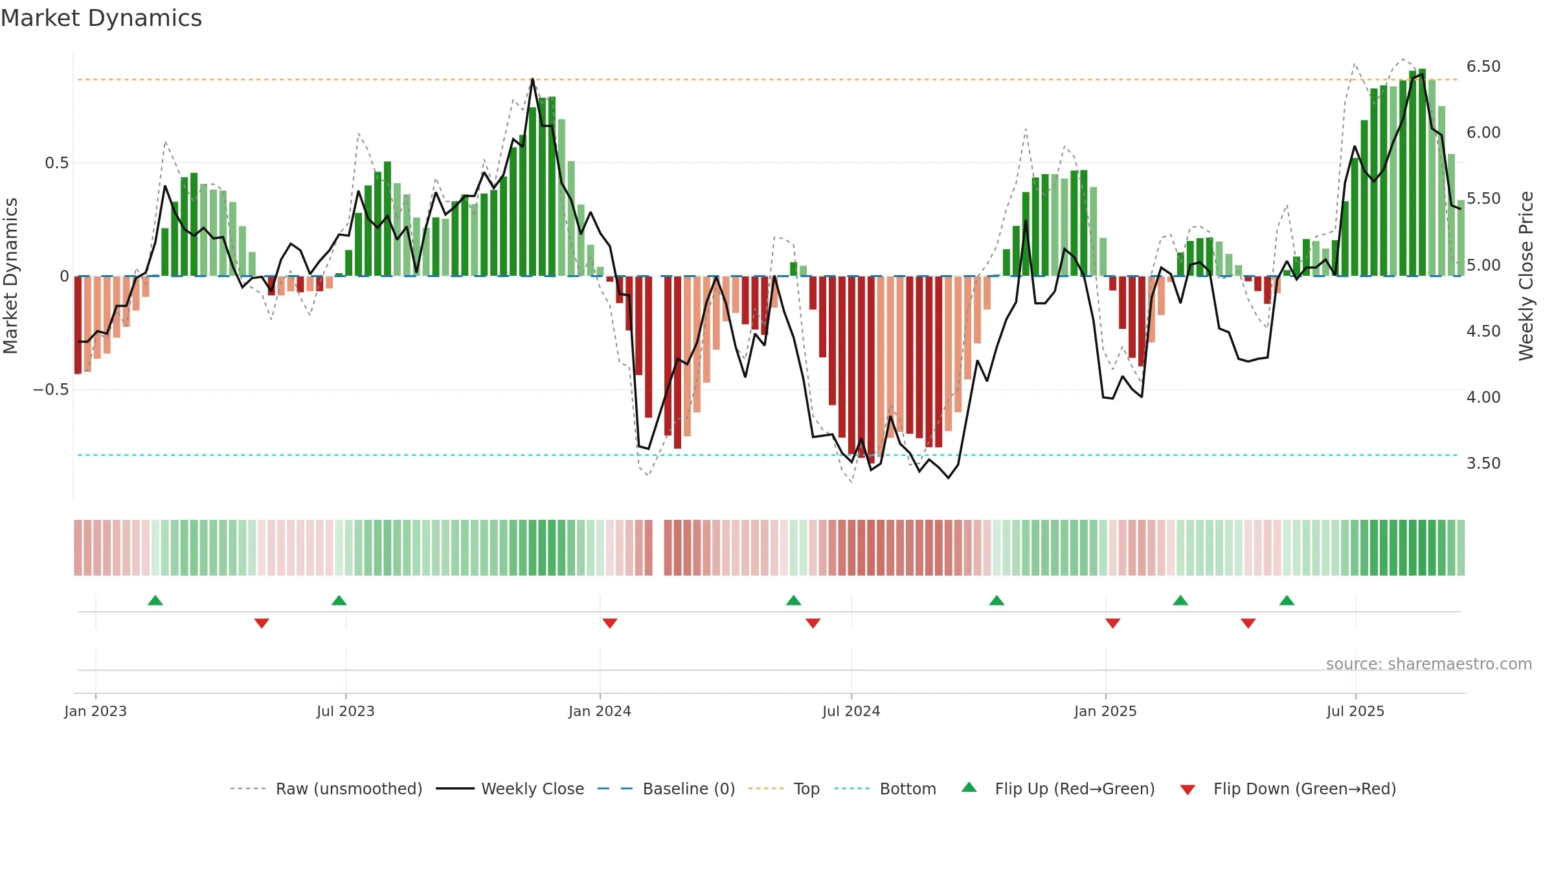The width and height of the screenshot is (1554, 874).
Task: Select the red Flip Down triangle at Jan 2025
Action: 1113,623
